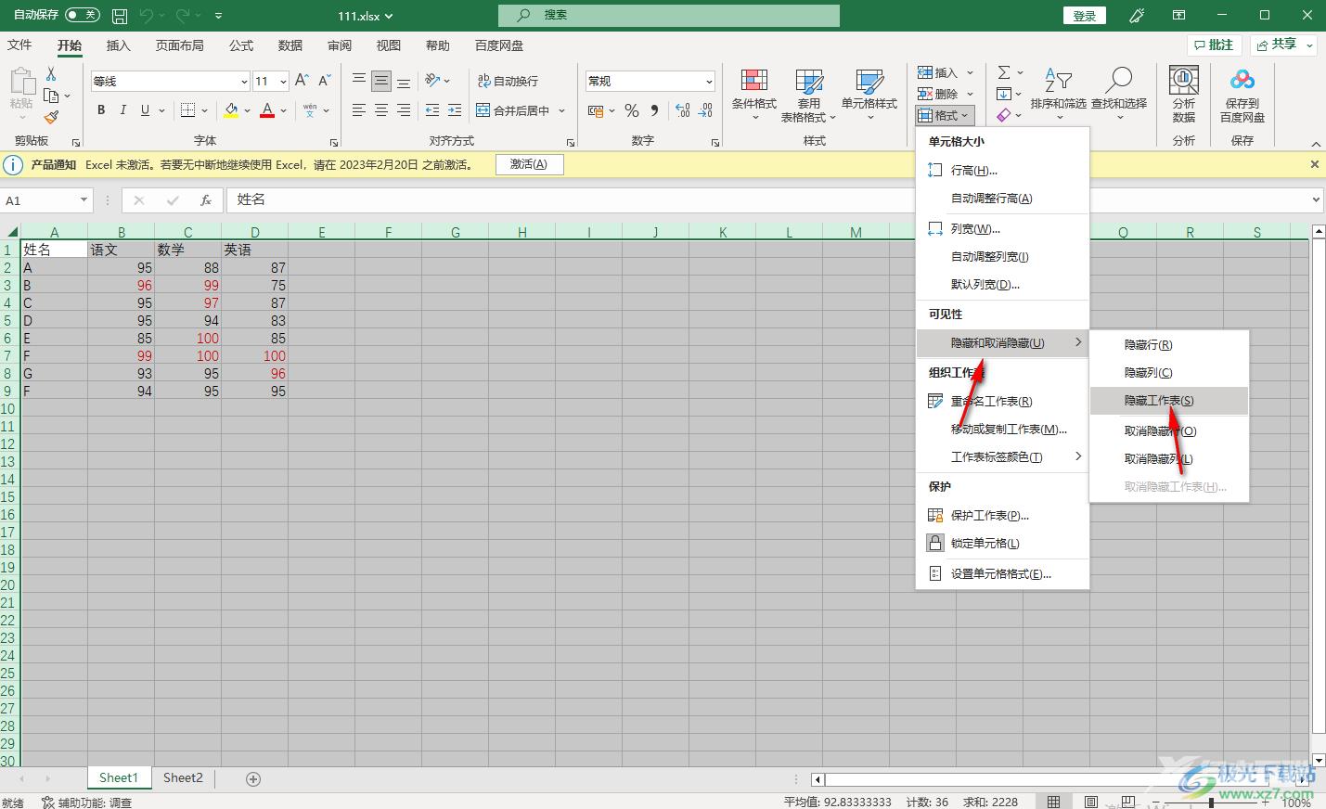Click the Activate (激活) button
Screen dimensions: 1326x809
(529, 164)
